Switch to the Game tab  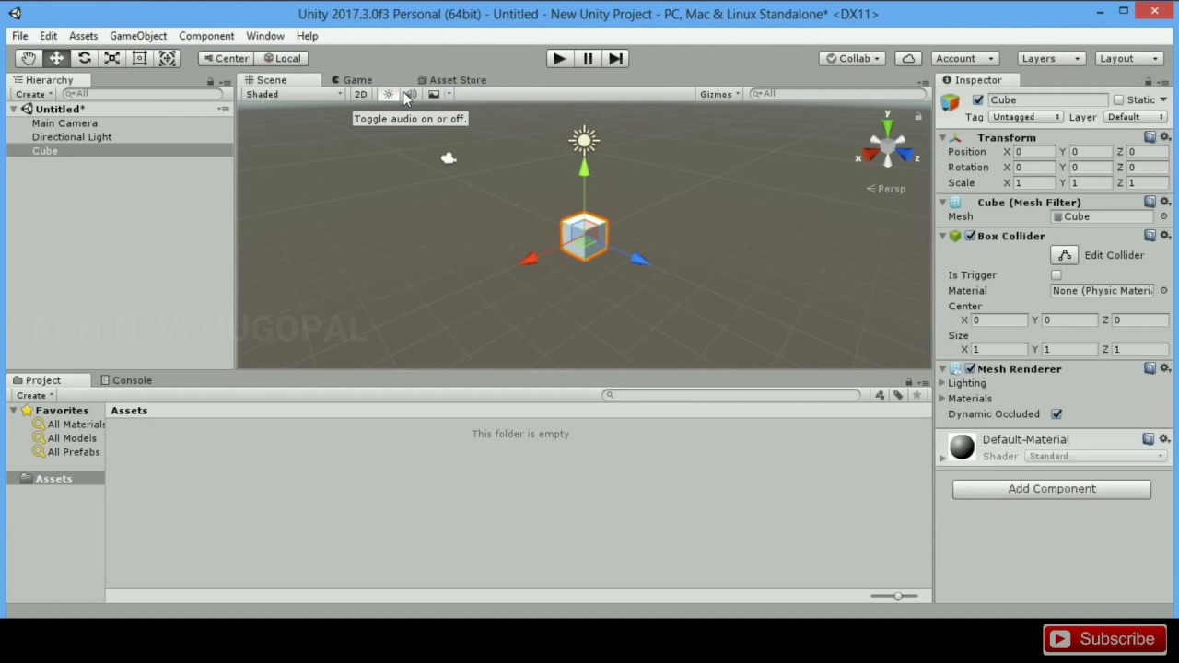click(x=352, y=80)
